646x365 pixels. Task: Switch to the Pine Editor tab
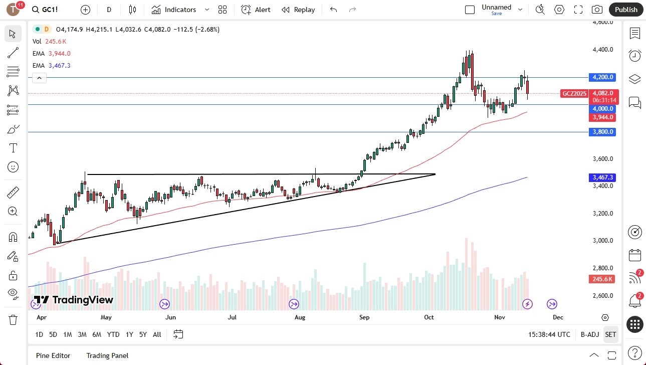pos(53,355)
